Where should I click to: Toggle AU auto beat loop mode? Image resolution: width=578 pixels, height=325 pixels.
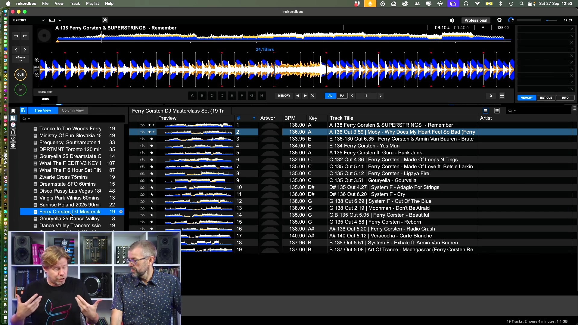[330, 96]
